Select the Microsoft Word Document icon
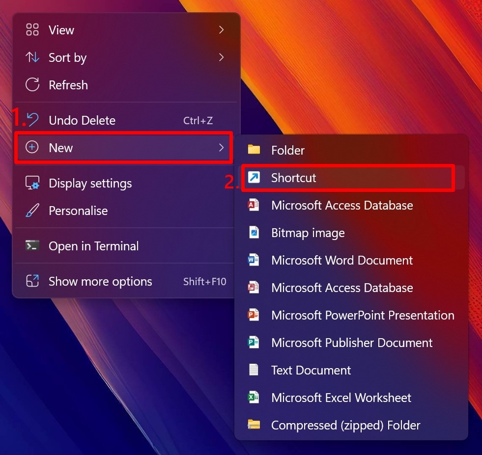 point(254,260)
